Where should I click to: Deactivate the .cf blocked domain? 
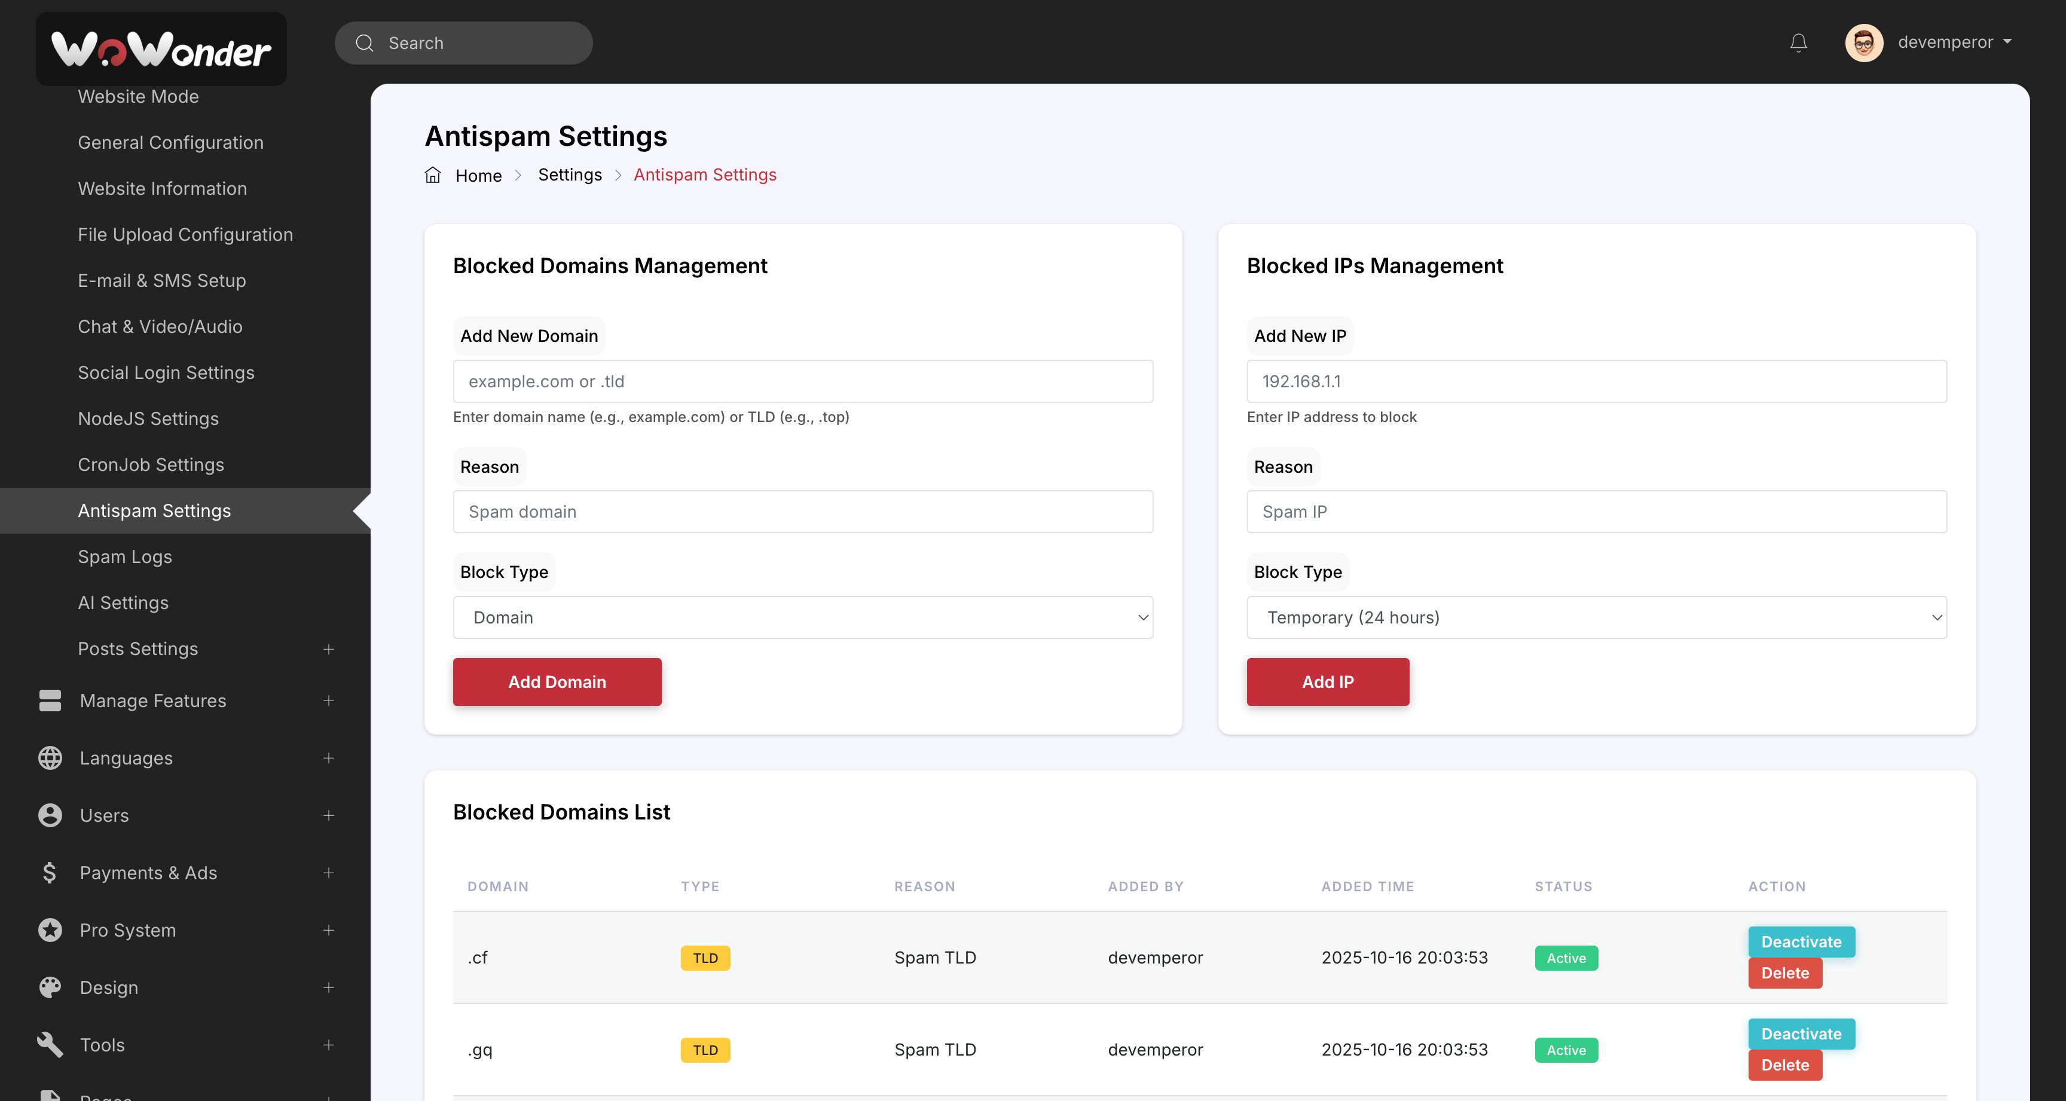tap(1801, 941)
